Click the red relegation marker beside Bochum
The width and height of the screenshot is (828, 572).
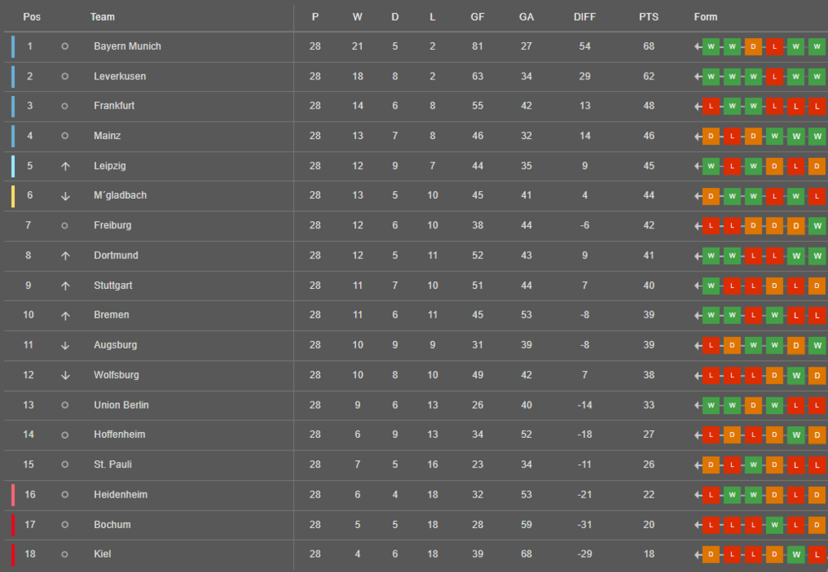click(13, 525)
